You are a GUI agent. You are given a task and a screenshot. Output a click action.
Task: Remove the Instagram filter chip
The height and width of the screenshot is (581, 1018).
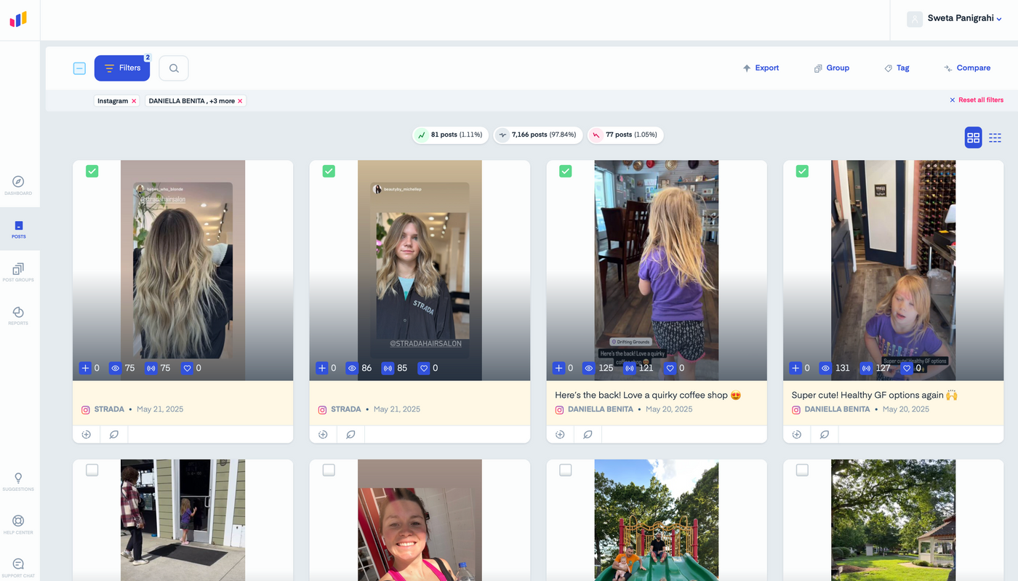134,101
